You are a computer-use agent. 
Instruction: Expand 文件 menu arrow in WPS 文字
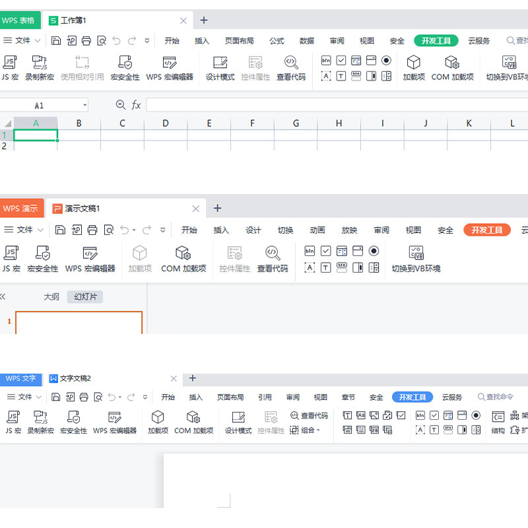(x=39, y=397)
